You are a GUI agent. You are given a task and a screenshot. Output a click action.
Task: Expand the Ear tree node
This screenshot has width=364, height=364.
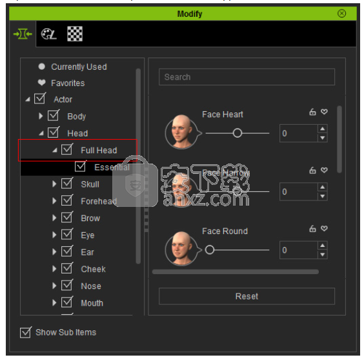pos(54,252)
